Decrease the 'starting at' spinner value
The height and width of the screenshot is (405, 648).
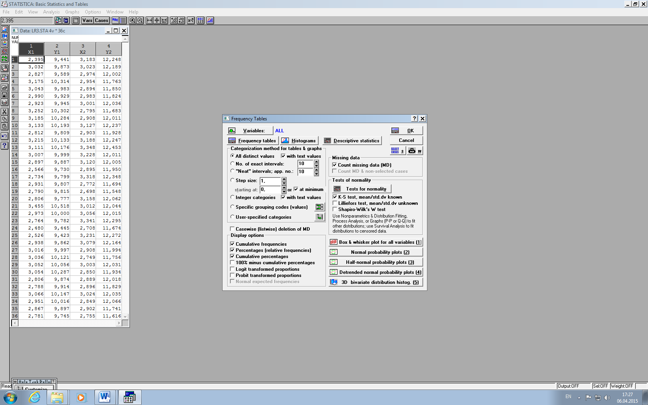click(284, 191)
